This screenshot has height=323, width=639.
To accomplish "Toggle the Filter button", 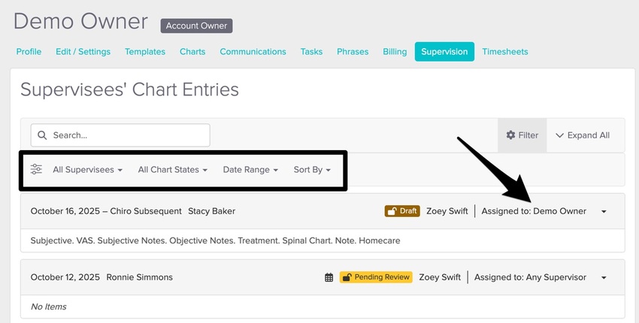I will pyautogui.click(x=522, y=135).
